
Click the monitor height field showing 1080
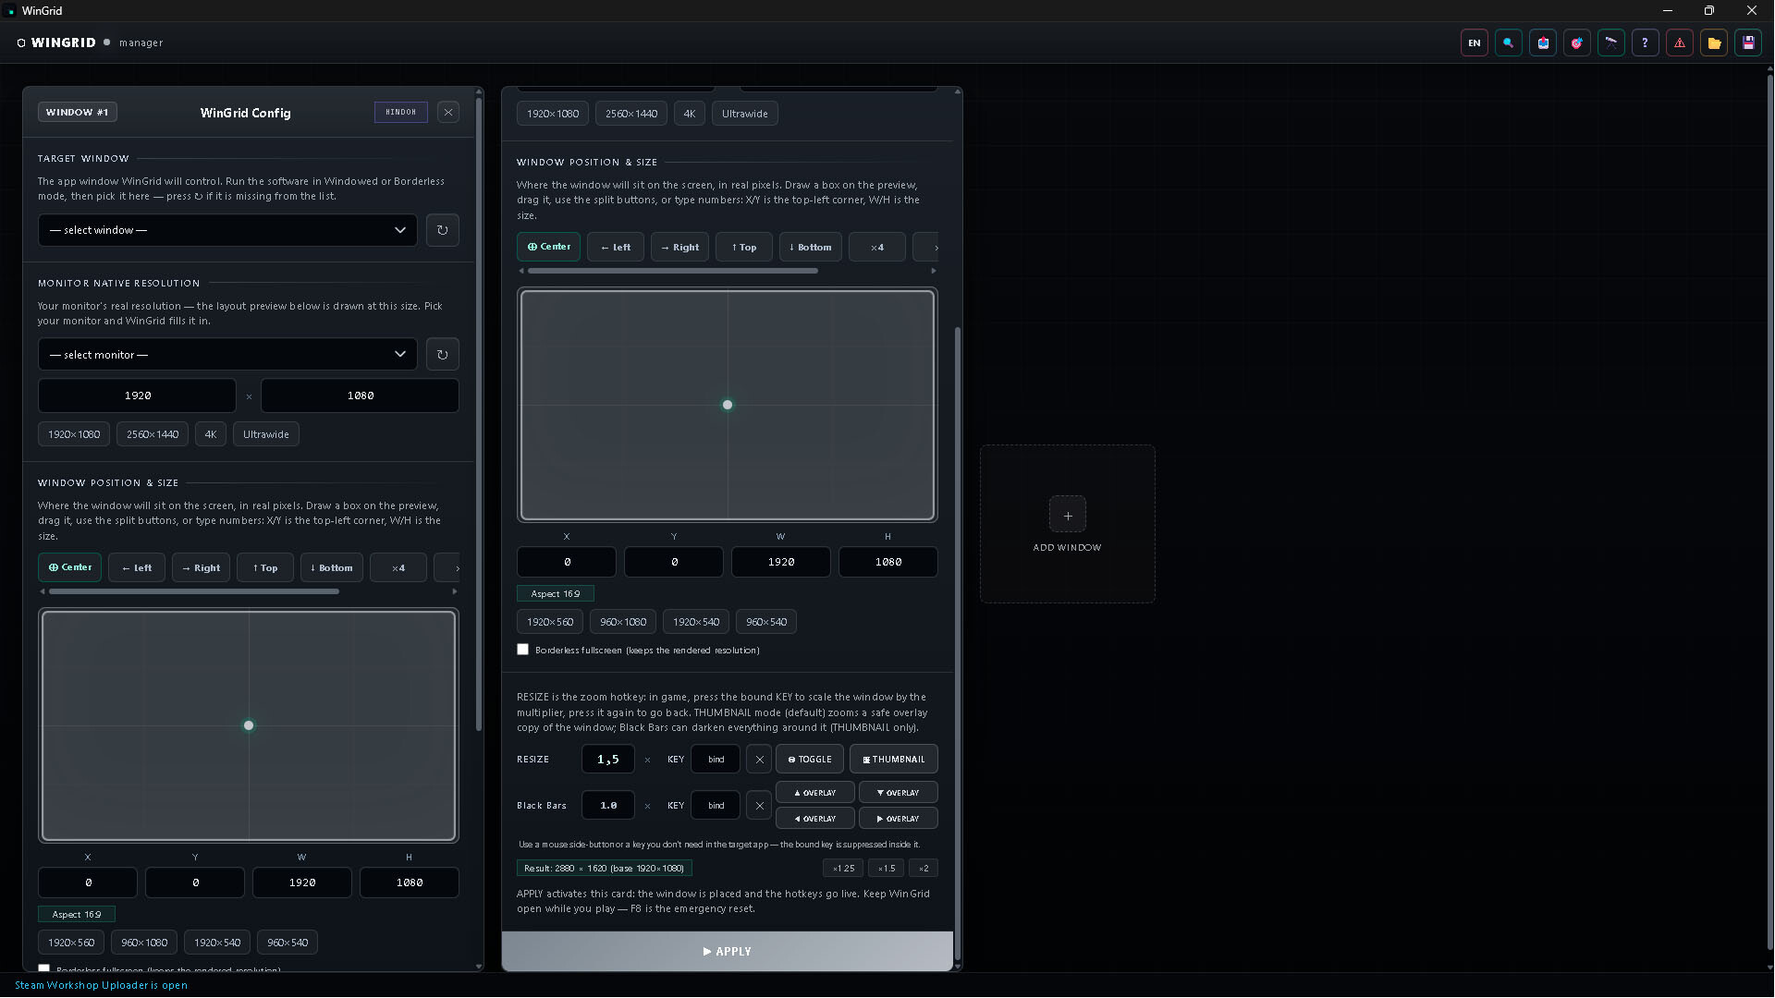[x=360, y=396]
